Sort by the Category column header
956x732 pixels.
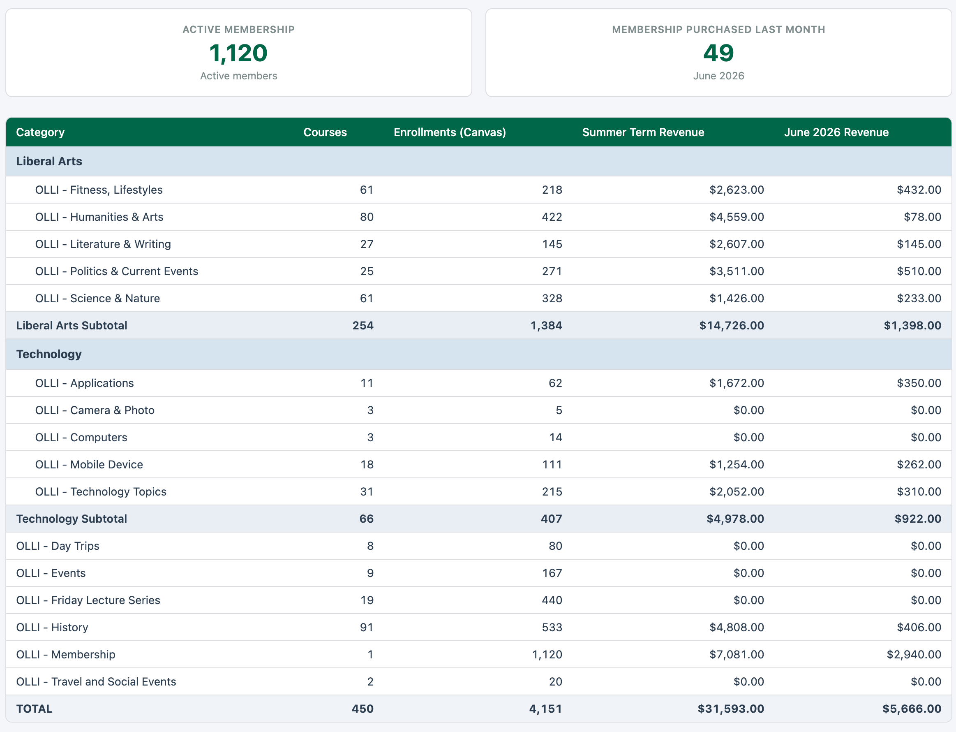click(x=40, y=132)
